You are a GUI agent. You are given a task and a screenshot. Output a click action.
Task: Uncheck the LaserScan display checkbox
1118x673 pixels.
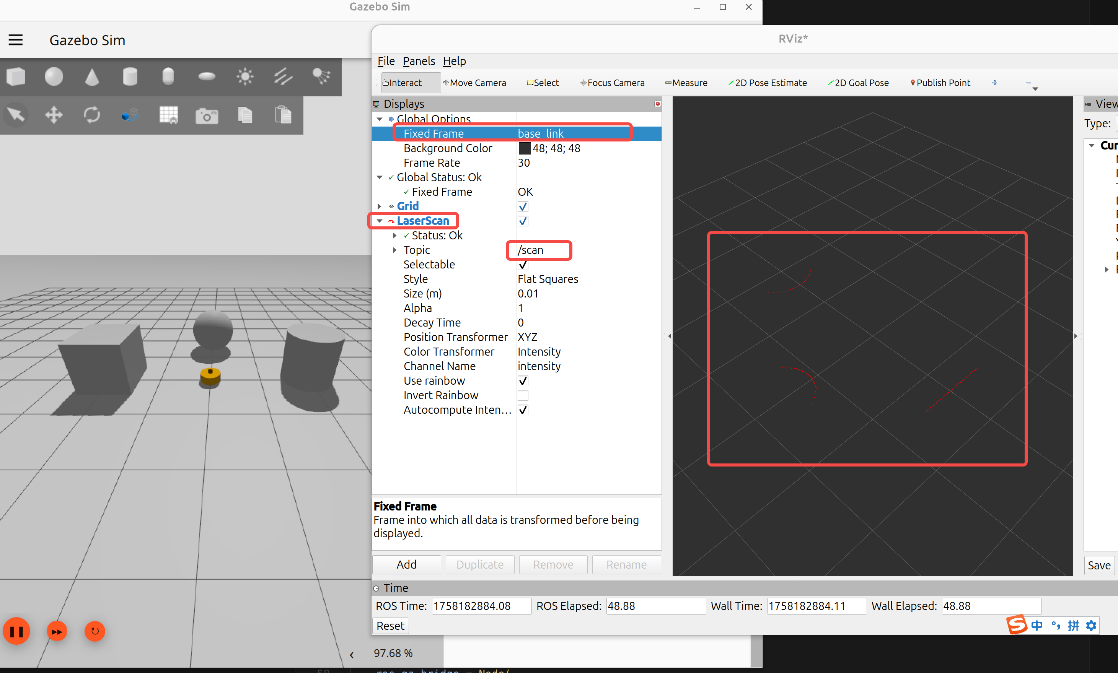click(523, 221)
